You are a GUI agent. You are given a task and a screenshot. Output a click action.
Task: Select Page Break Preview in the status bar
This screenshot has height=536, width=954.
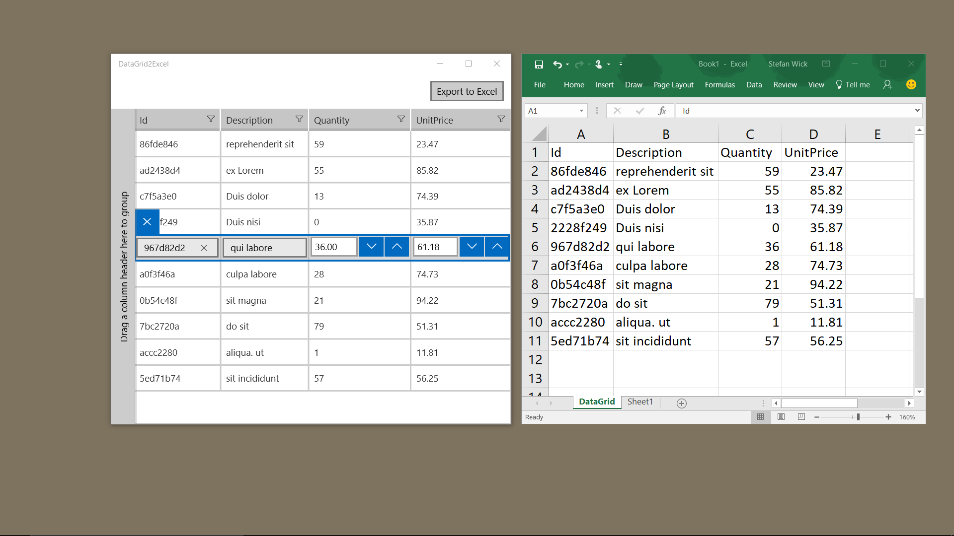point(801,417)
